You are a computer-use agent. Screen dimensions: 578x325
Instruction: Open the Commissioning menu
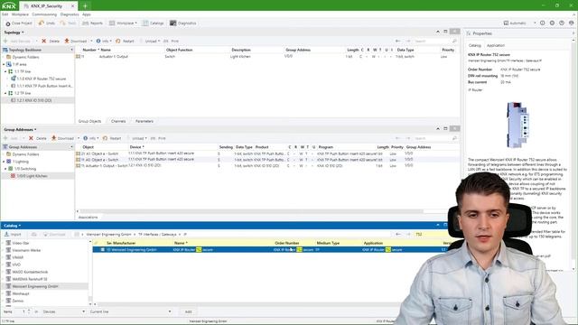pyautogui.click(x=44, y=14)
